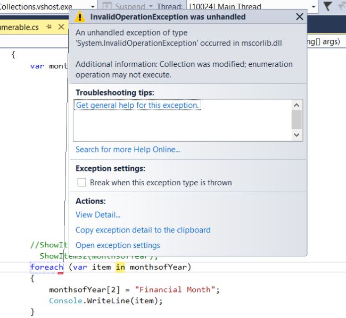
Task: Click 'Search for more Help Online...'
Action: [x=128, y=150]
